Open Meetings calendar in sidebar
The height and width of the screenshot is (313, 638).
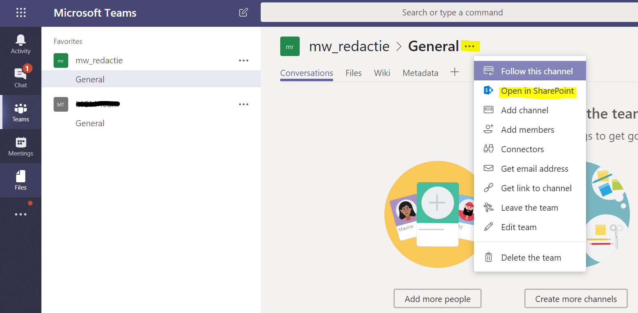point(21,147)
